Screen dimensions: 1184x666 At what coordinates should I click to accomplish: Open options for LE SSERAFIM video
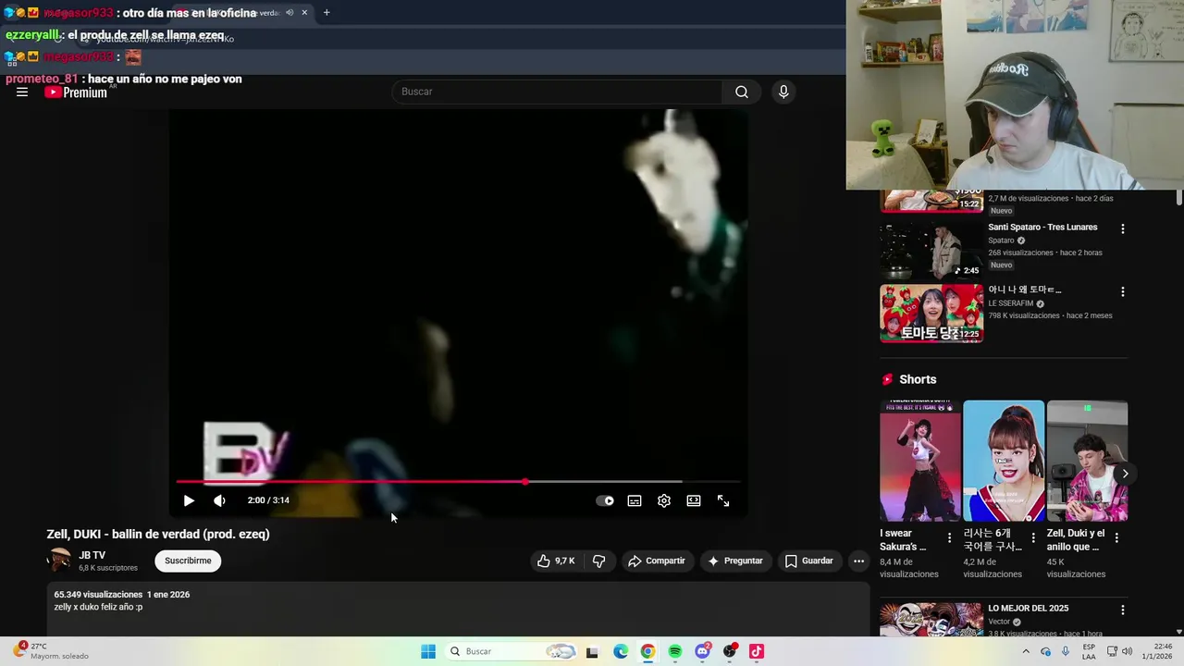(1123, 291)
